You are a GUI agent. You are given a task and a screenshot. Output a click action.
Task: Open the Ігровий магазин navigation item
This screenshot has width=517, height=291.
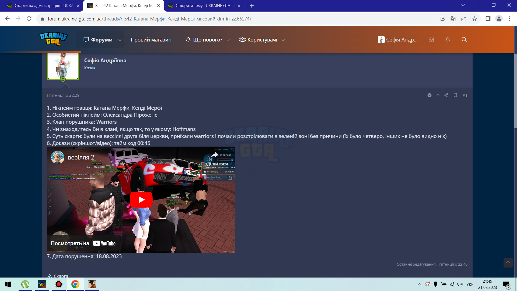click(x=151, y=40)
